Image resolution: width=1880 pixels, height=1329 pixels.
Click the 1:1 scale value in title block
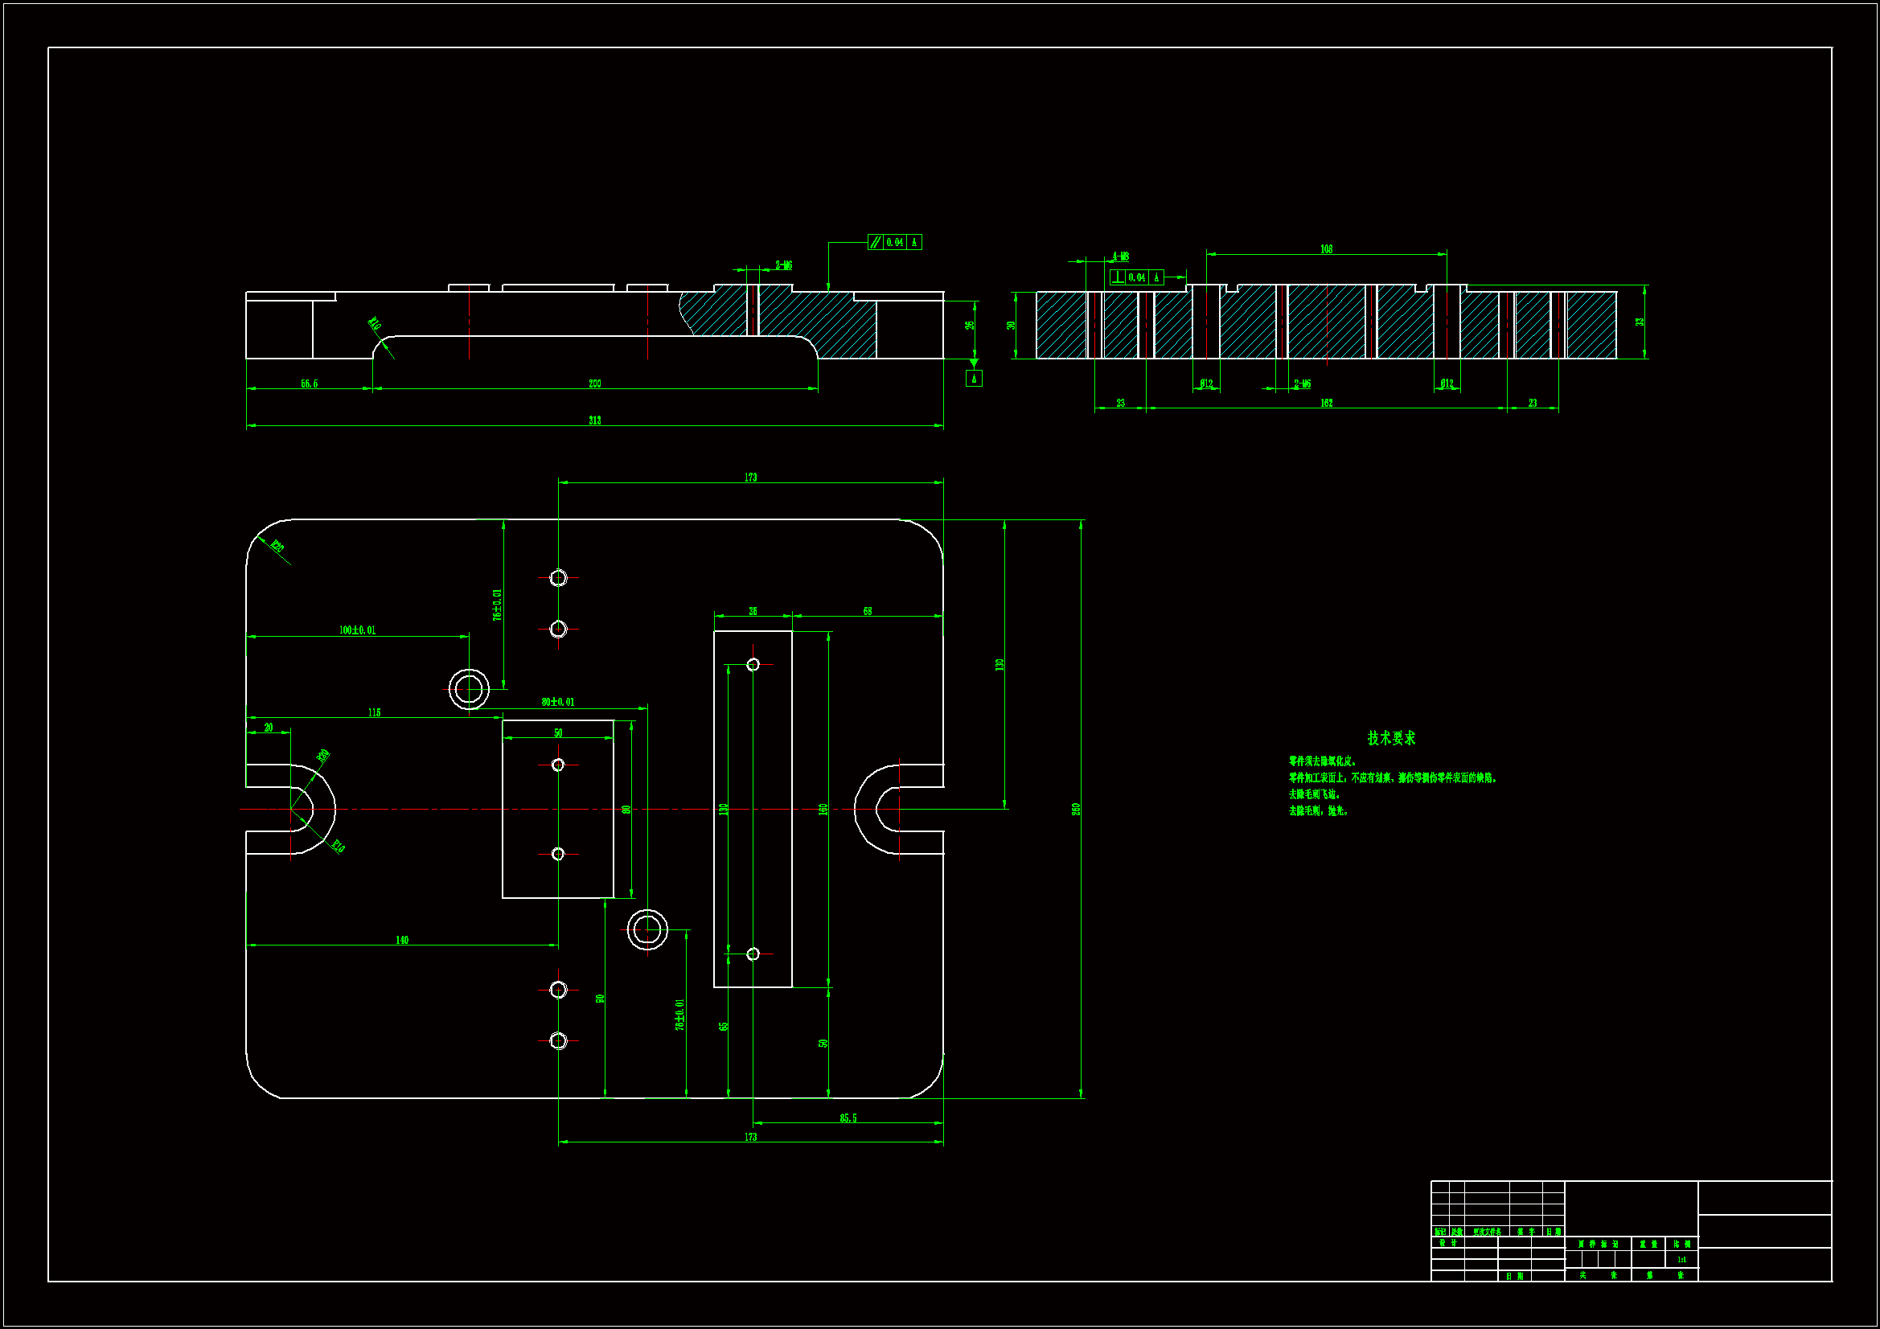tap(1681, 1259)
